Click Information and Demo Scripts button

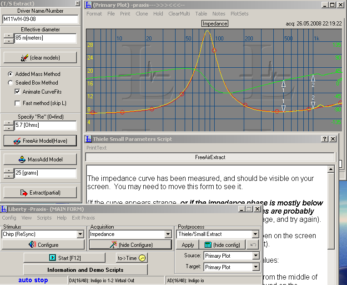(85, 270)
